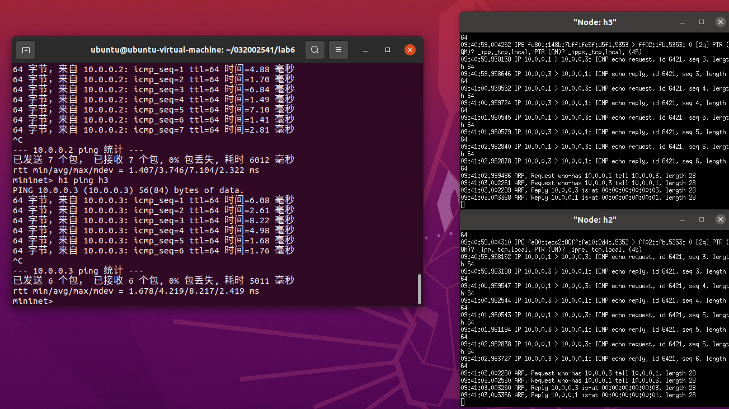Click the 10.0.0.3 reply line with 时间=2.61
The height and width of the screenshot is (409, 729).
coord(153,210)
